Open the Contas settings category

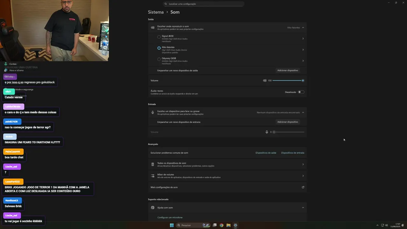click(x=13, y=64)
